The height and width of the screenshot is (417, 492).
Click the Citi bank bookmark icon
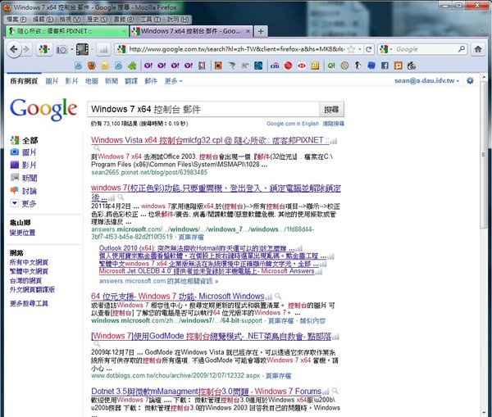pyautogui.click(x=275, y=66)
